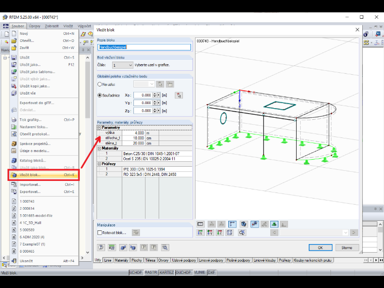384x288 pixels.
Task: Toggle coordinate axes icon in preview toolbar
Action: (232, 224)
